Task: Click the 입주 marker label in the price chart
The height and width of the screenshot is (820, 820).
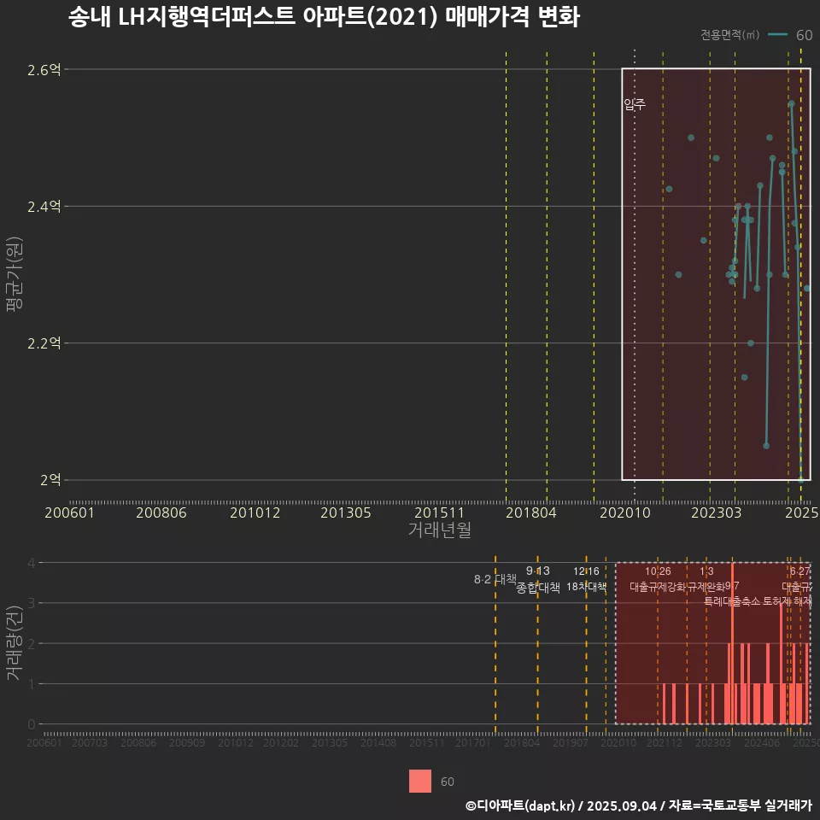Action: [635, 105]
